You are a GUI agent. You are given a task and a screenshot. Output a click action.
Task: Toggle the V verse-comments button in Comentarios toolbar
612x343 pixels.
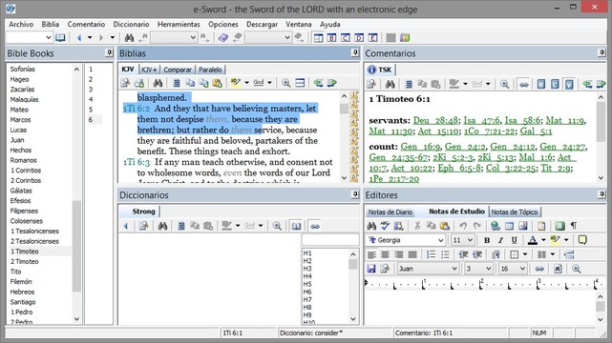[569, 84]
